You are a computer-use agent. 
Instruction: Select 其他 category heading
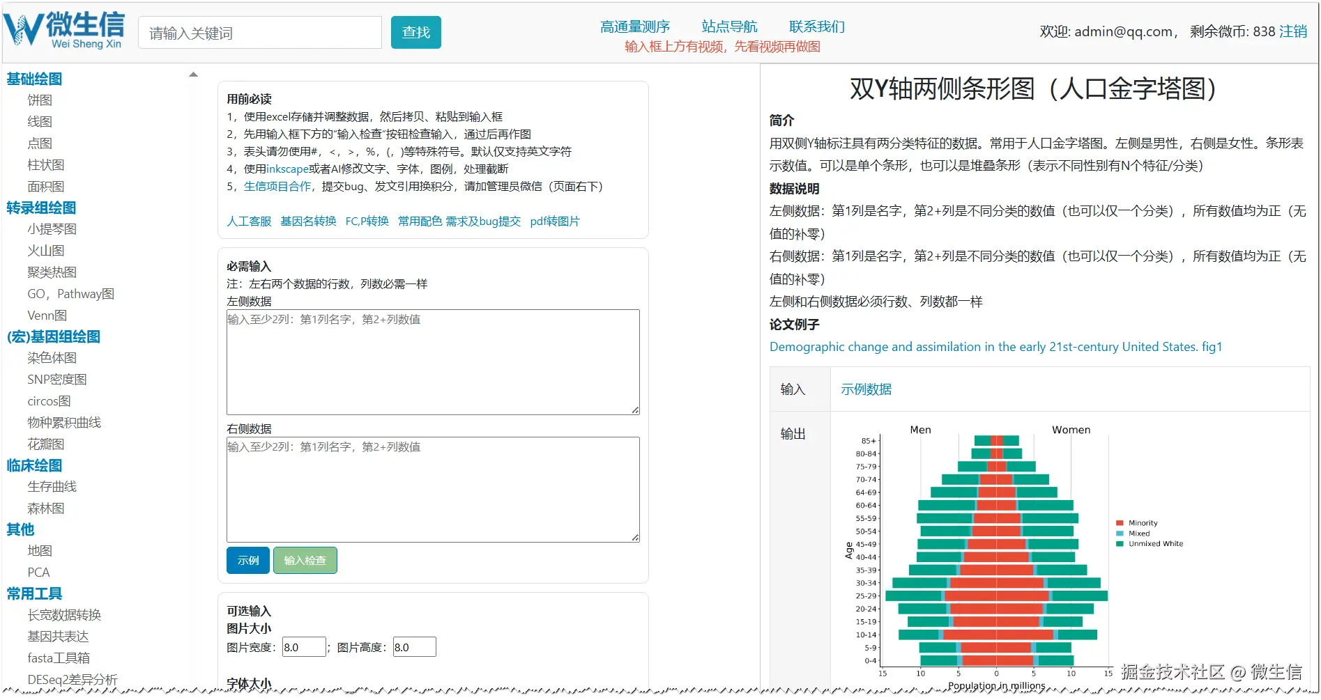click(x=20, y=529)
